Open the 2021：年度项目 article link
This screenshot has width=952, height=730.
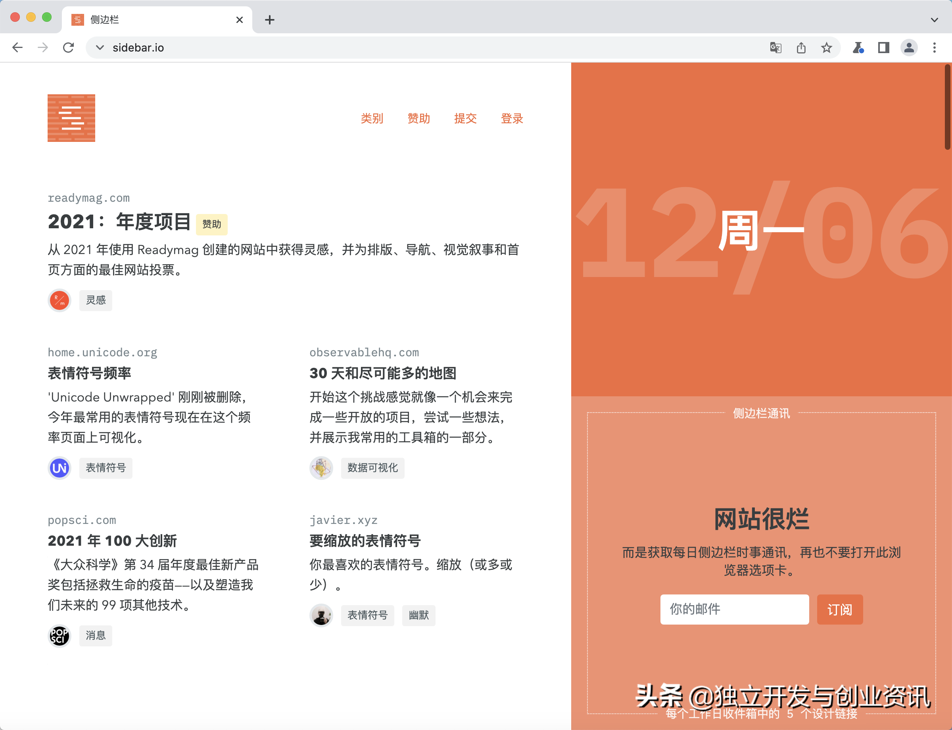point(119,222)
